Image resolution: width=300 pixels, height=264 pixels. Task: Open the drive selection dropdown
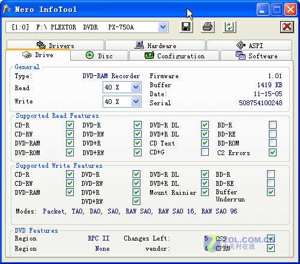pyautogui.click(x=163, y=27)
